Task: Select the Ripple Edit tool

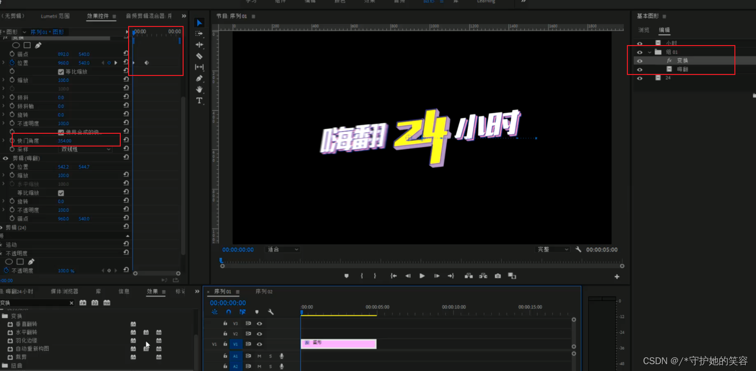Action: pyautogui.click(x=199, y=45)
